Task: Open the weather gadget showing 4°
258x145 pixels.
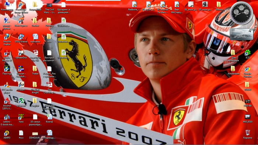Action: click(241, 34)
